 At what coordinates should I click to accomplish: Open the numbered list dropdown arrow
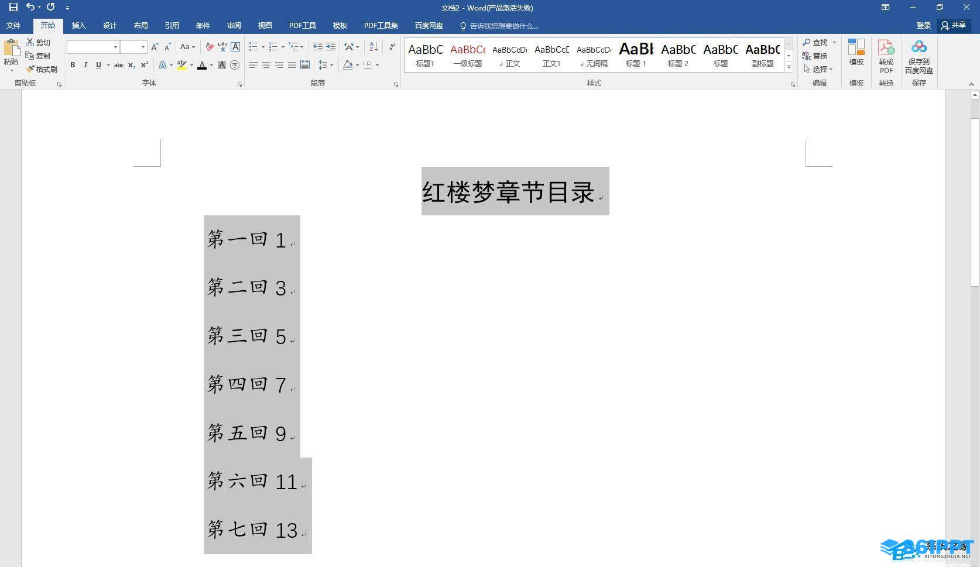pyautogui.click(x=283, y=47)
